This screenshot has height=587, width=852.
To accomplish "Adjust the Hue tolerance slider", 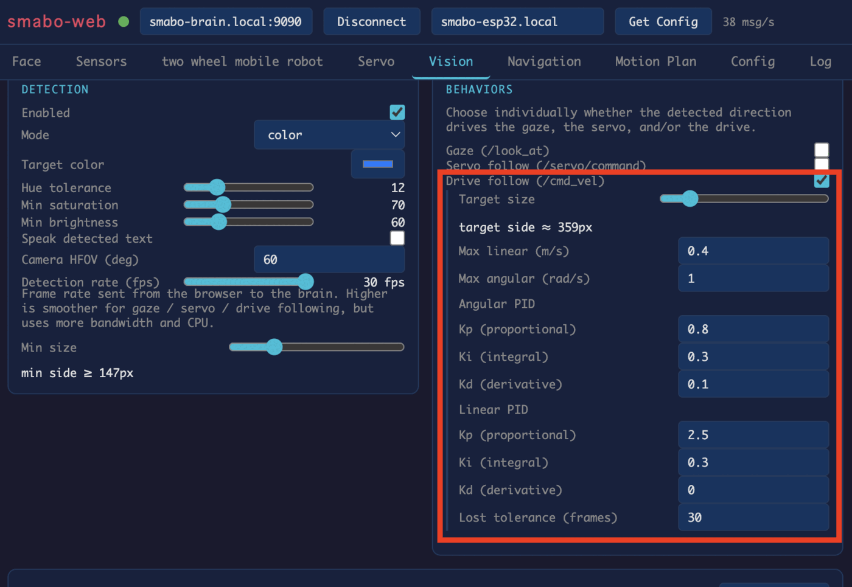I will tap(248, 187).
